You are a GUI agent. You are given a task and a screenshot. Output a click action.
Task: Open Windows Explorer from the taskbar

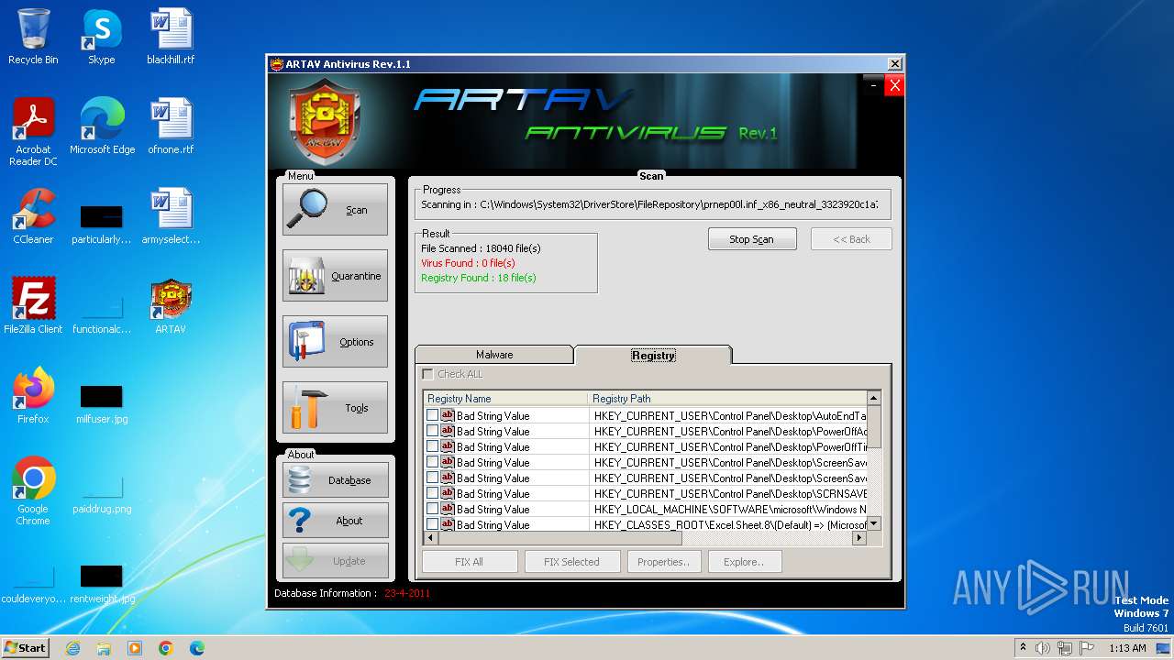(104, 648)
